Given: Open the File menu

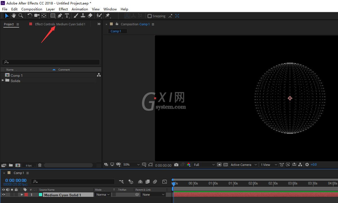Looking at the screenshot, I should coord(4,9).
